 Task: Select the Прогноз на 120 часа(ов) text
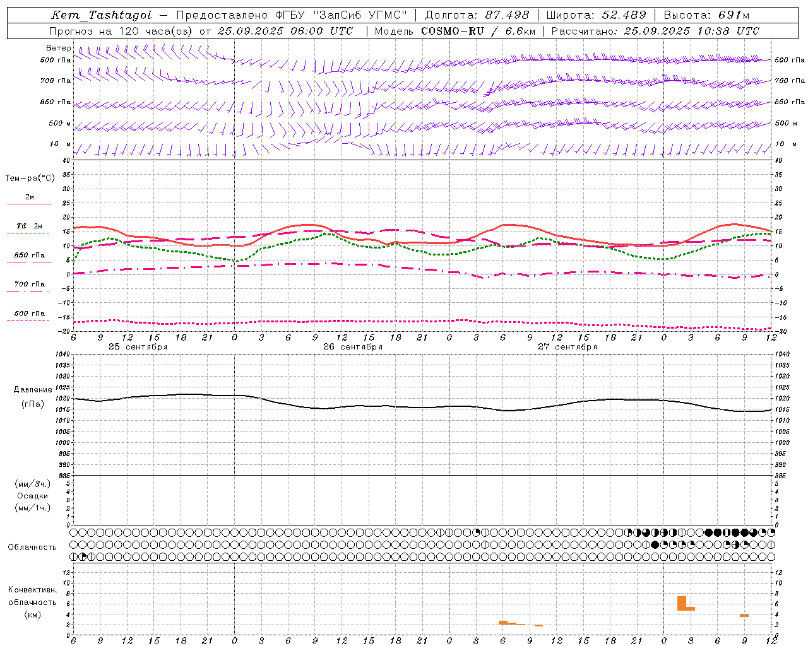pos(122,31)
